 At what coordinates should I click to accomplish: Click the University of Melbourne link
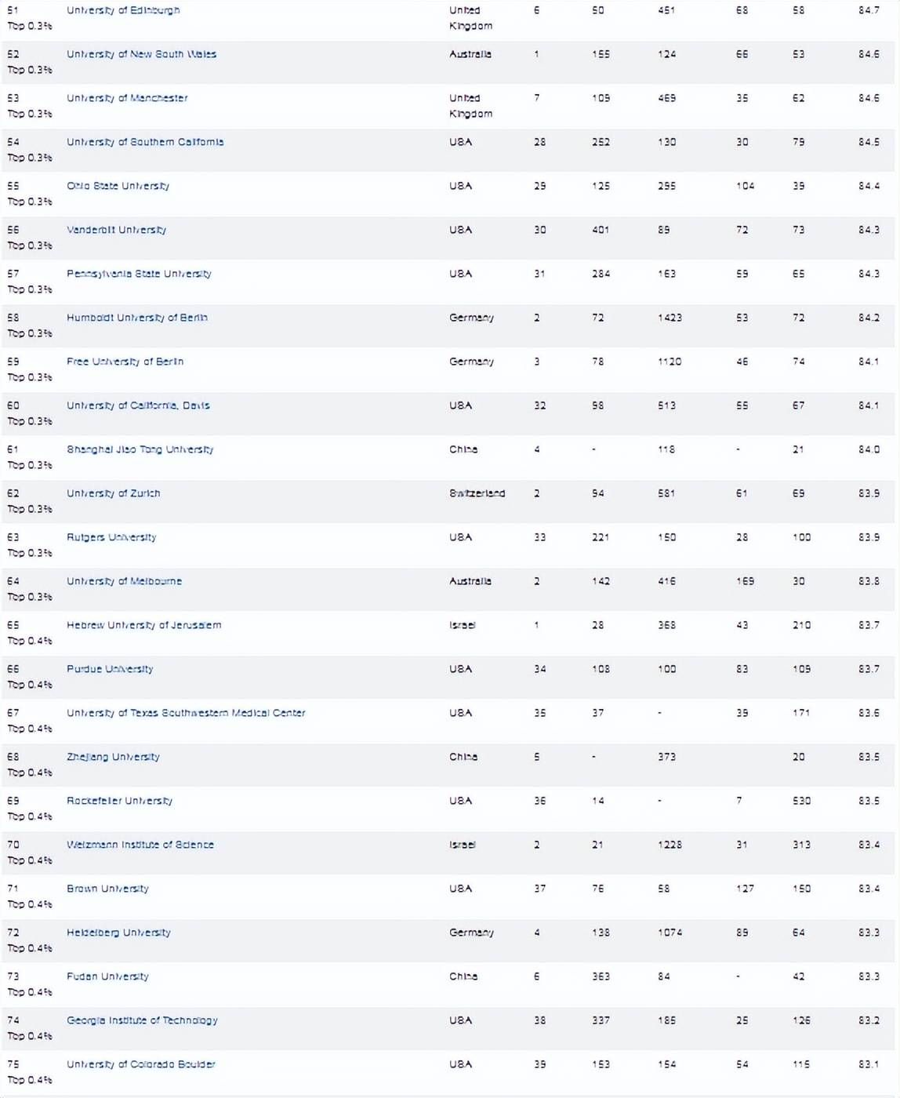[124, 581]
